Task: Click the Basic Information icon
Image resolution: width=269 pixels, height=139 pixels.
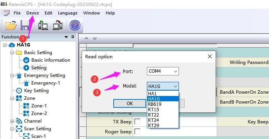Action: pyautogui.click(x=26, y=60)
